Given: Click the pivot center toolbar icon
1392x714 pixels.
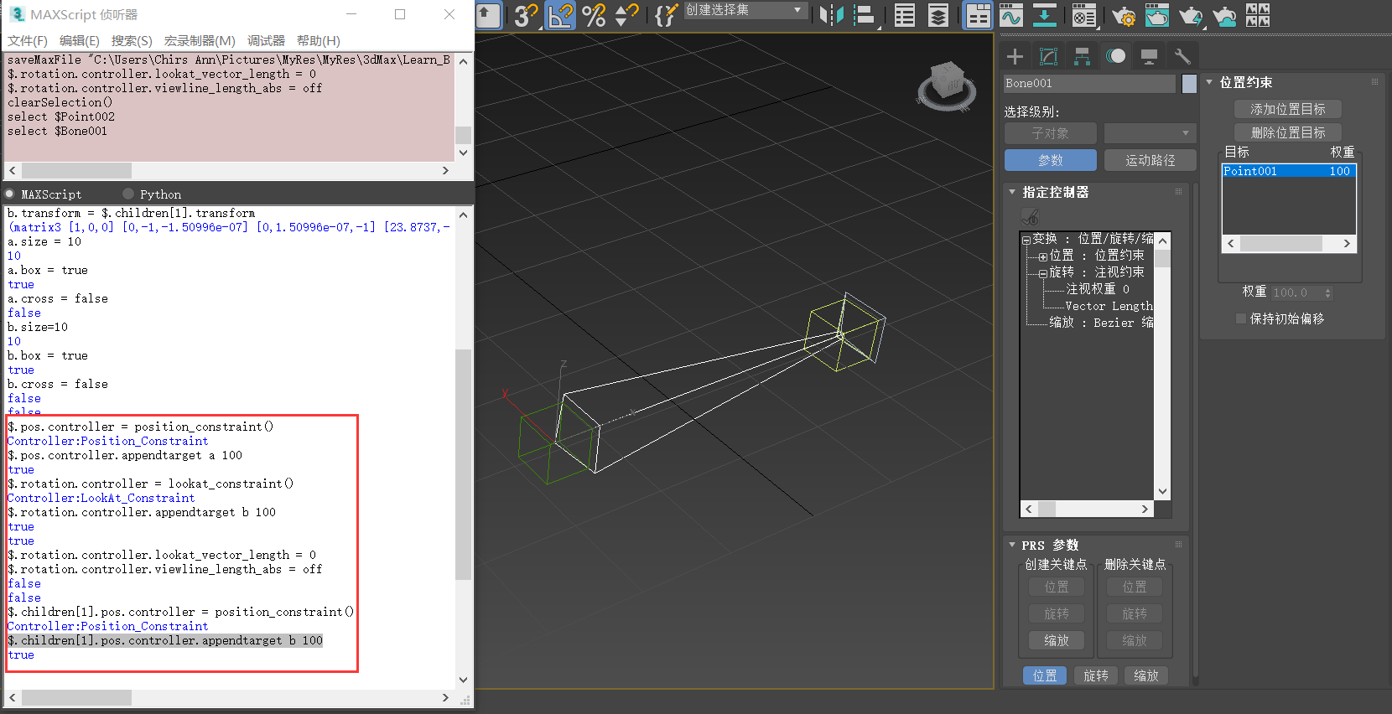Looking at the screenshot, I should [487, 15].
